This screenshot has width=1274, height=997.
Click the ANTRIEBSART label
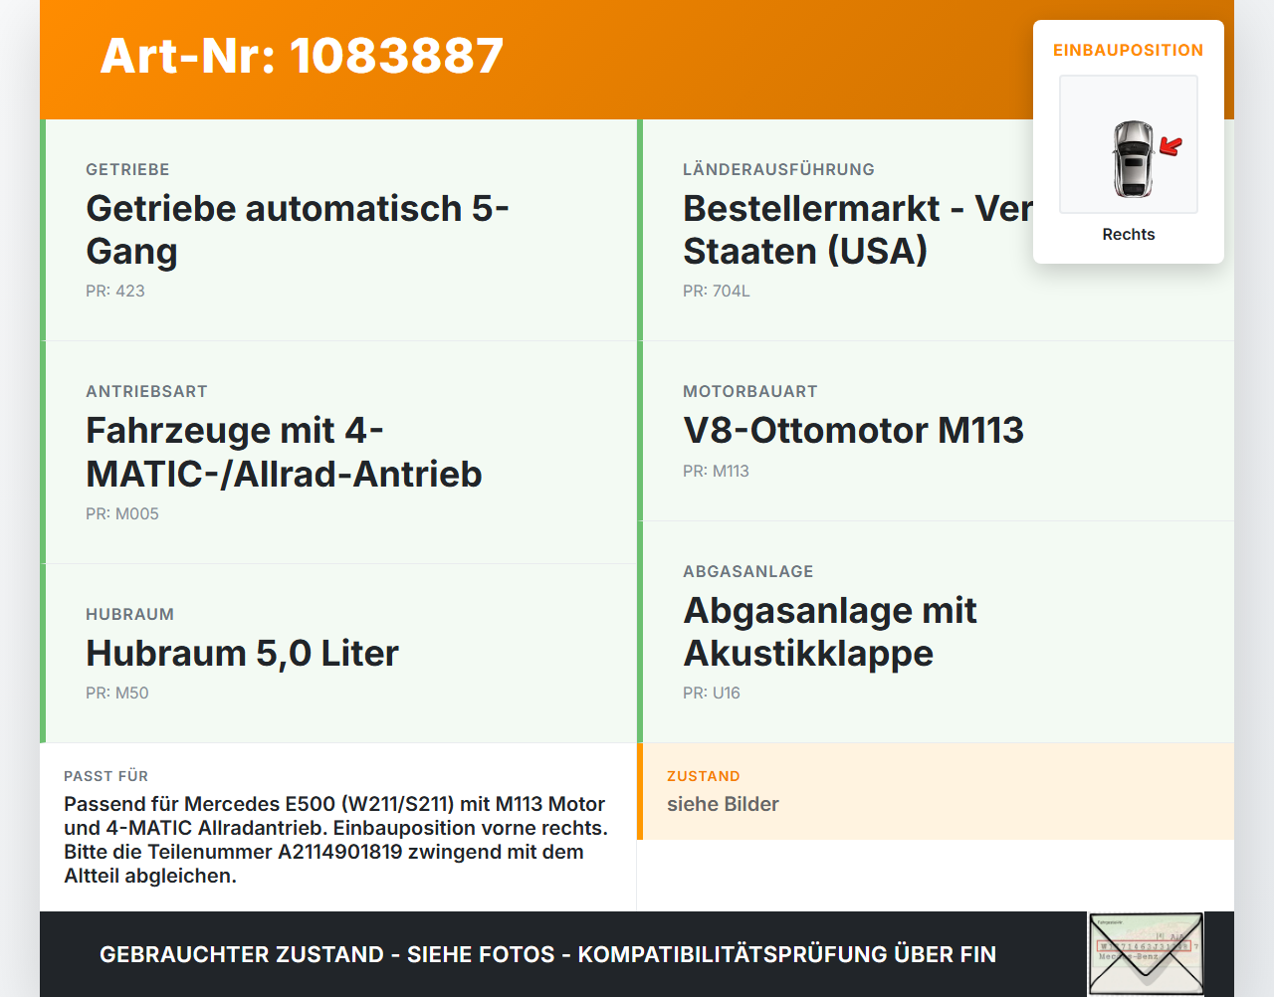pyautogui.click(x=146, y=391)
